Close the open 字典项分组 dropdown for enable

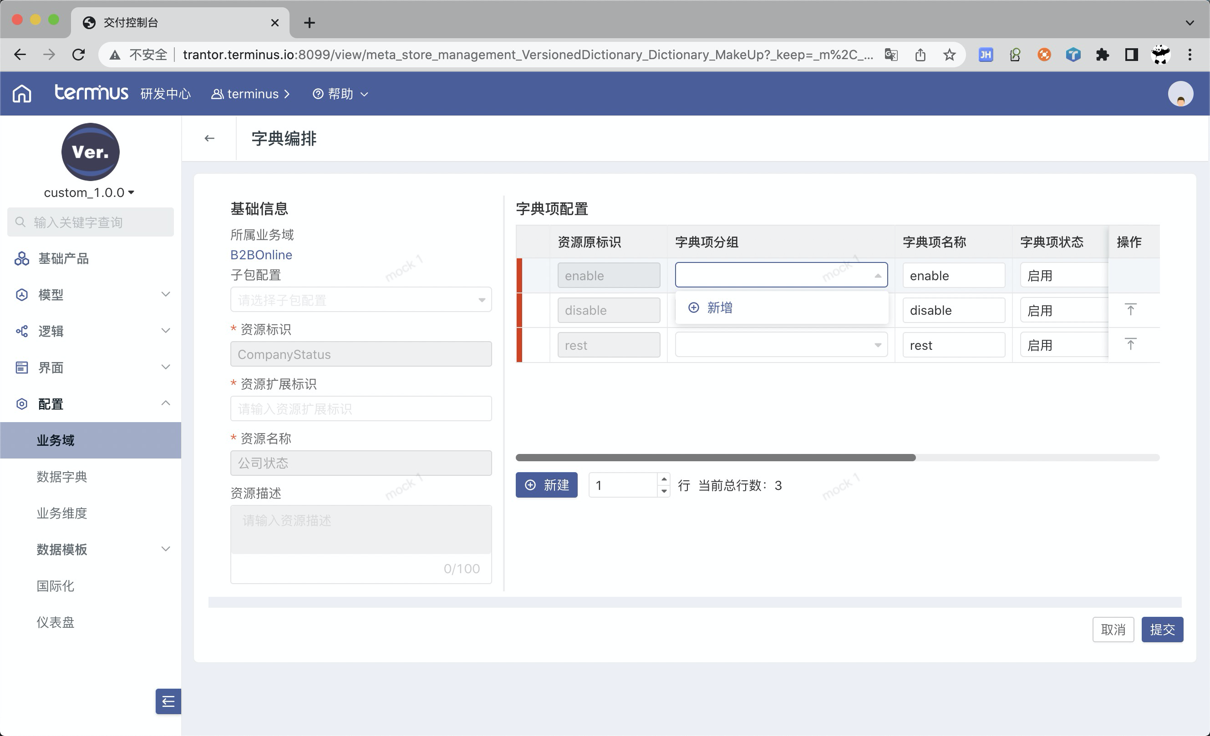coord(781,275)
